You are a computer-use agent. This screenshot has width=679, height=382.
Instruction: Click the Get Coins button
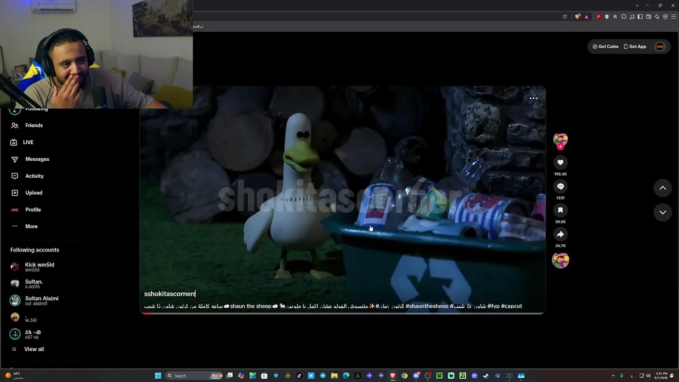605,47
